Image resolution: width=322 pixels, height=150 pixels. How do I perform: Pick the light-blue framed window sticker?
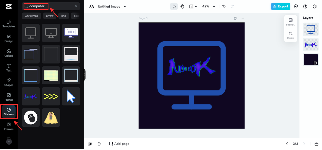click(71, 75)
